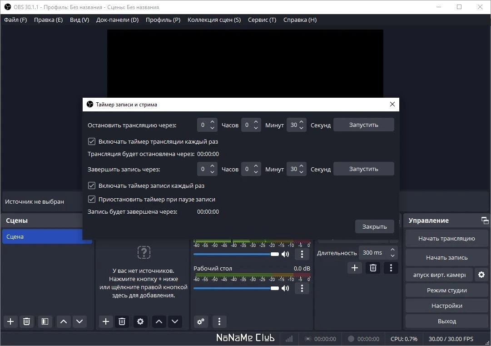Decrease recording stop seconds spinner
491x346 pixels.
(x=301, y=172)
